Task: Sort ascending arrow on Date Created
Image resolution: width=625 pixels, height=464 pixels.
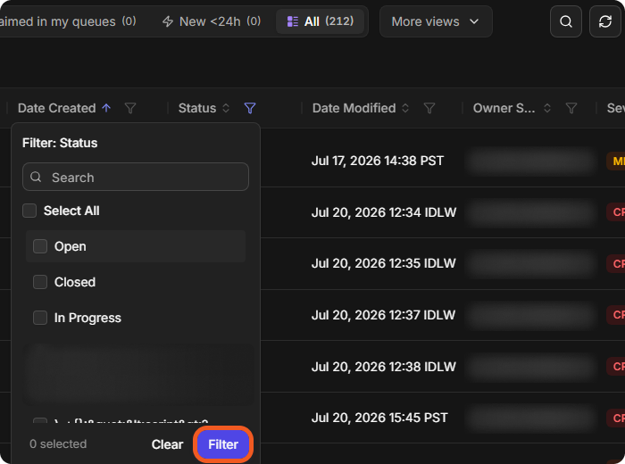Action: 106,108
